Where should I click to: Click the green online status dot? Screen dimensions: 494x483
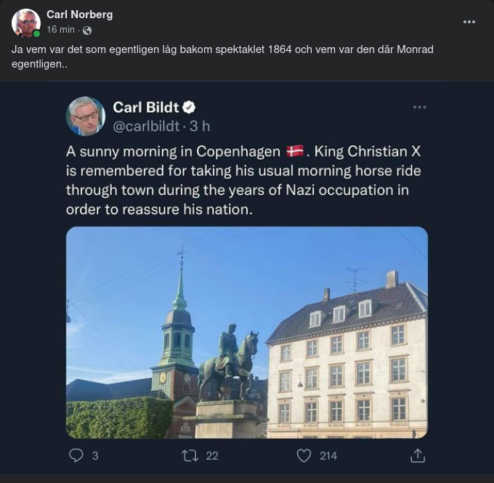pyautogui.click(x=36, y=33)
